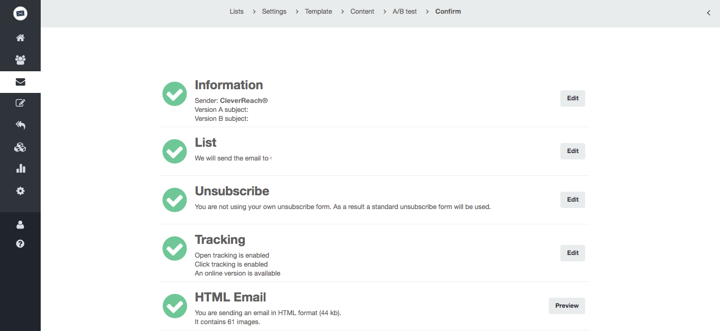Click the Unsubscribe green checkmark
This screenshot has width=720, height=331.
click(x=174, y=200)
